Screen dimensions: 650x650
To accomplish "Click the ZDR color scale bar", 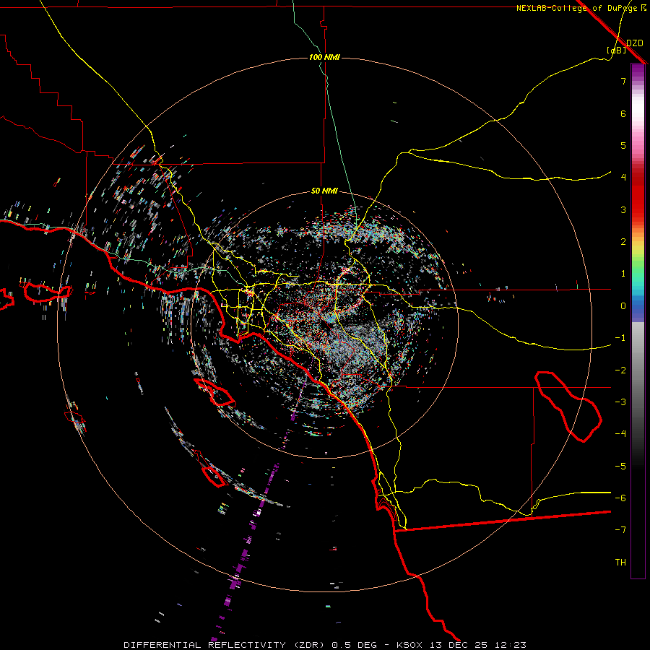I will pos(638,321).
